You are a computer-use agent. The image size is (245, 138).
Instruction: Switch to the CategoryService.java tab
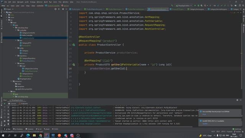196,9
